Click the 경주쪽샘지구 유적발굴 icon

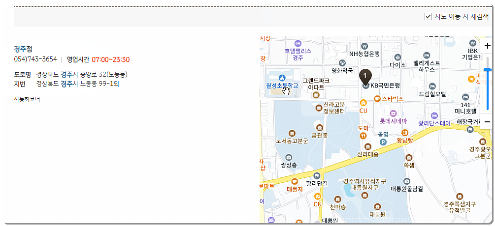tap(460, 196)
